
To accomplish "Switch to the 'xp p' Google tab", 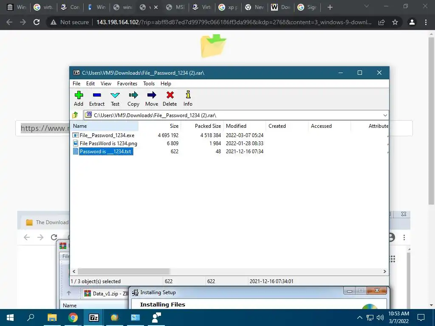I will tap(228, 7).
